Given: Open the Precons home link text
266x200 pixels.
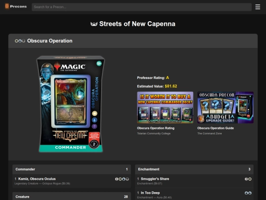Looking at the screenshot, I should coord(18,6).
